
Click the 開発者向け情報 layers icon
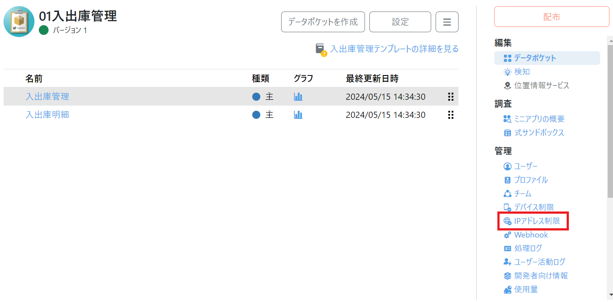click(x=508, y=276)
